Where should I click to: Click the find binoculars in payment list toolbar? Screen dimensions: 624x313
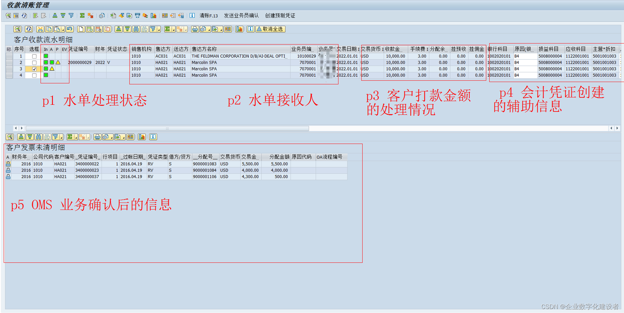click(x=136, y=29)
